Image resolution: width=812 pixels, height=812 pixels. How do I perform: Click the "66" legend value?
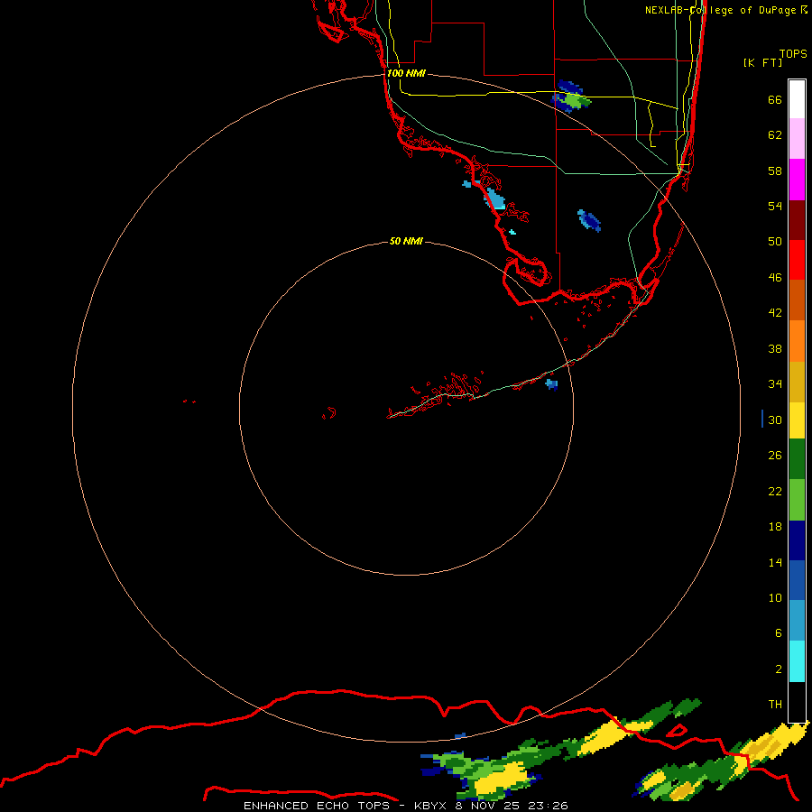click(x=775, y=99)
